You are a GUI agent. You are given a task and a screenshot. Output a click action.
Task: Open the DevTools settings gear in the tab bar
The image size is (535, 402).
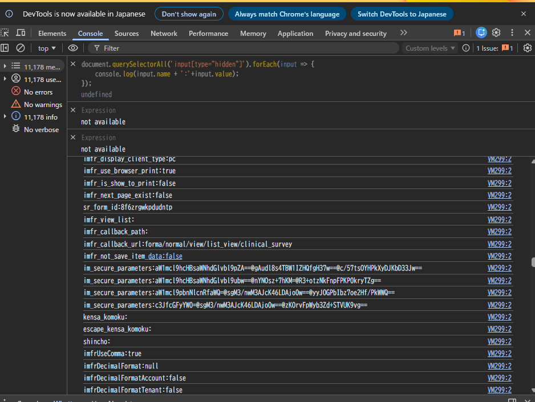[496, 33]
